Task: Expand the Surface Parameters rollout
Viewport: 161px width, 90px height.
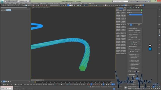Action: (x=133, y=34)
